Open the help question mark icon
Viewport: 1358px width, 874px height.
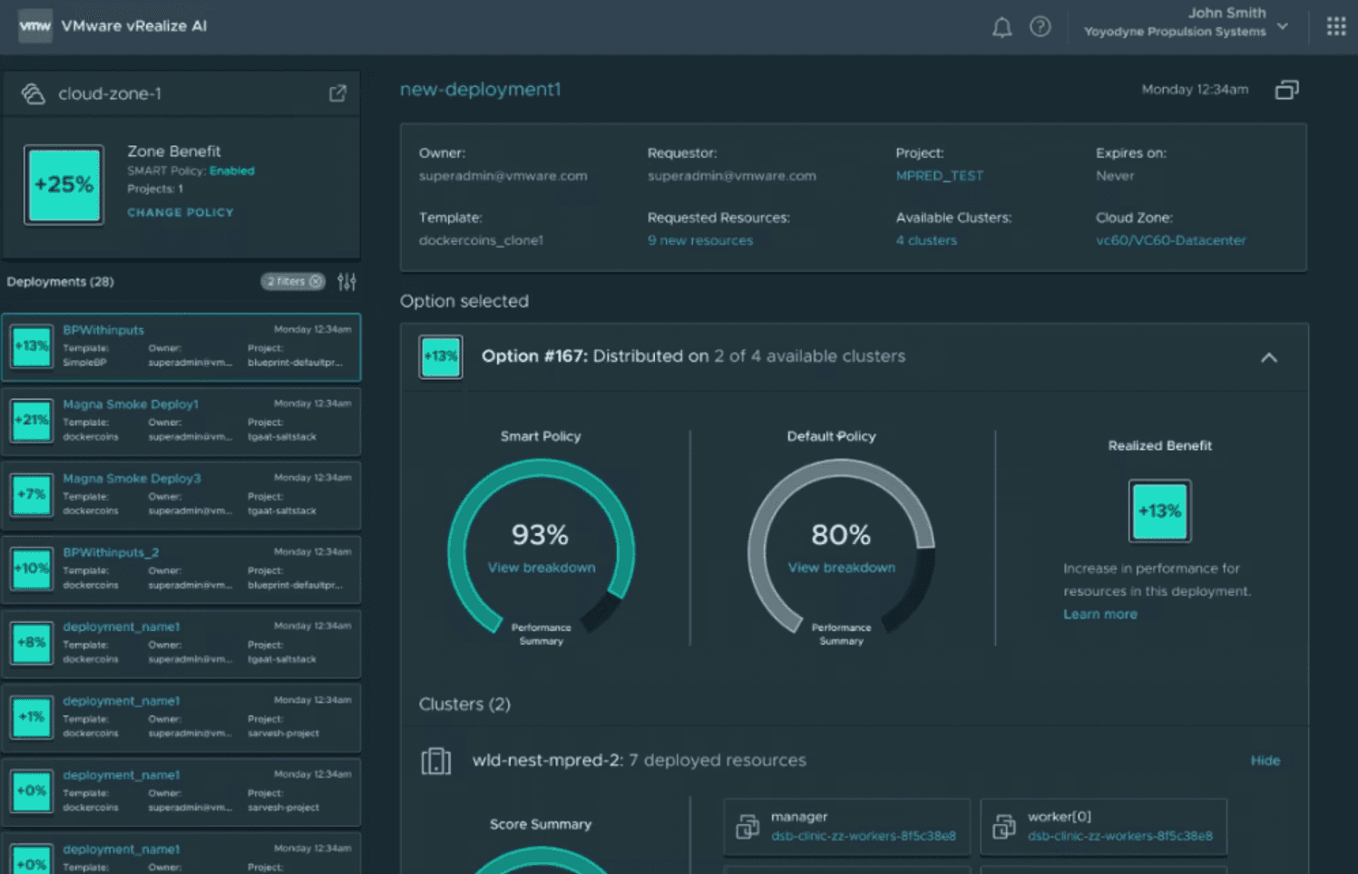click(1040, 27)
